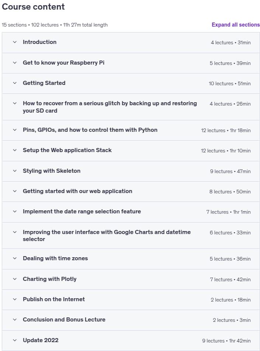The image size is (260, 351).
Task: Click chevron beside Styling with Skeleton
Action: [15, 171]
